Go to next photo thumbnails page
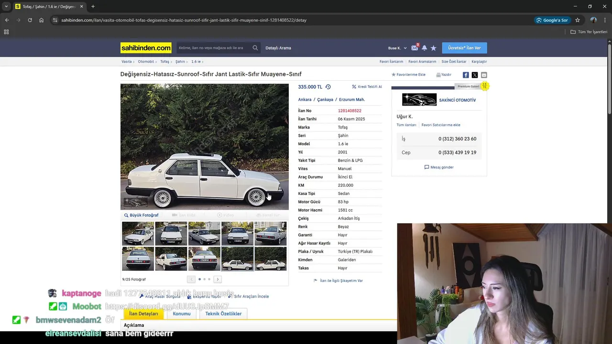612x344 pixels. coord(218,279)
